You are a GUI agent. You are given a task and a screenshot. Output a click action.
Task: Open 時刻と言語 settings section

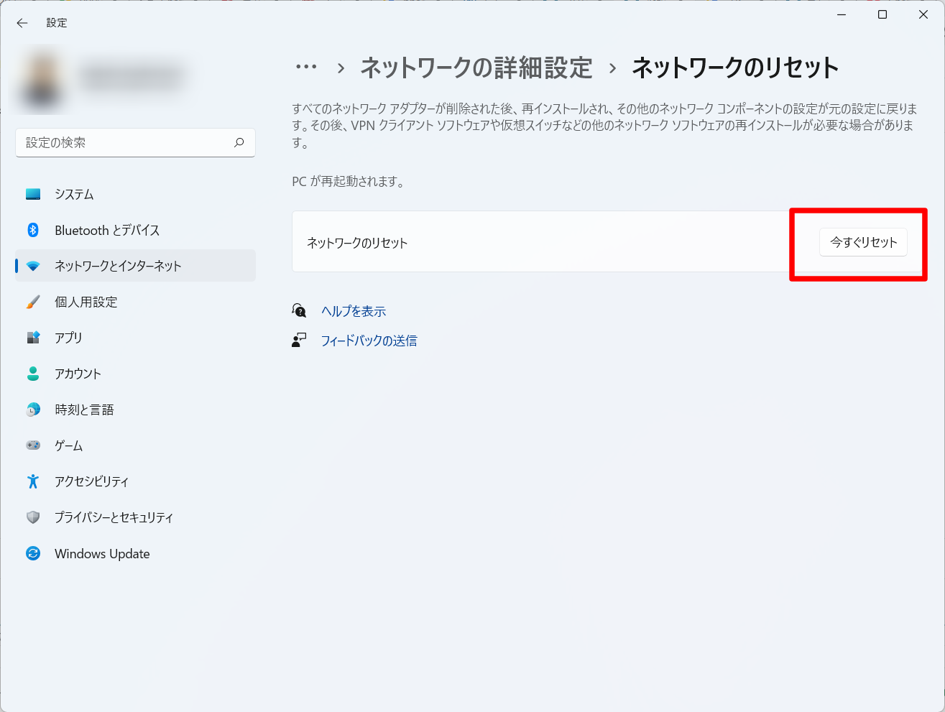(84, 410)
